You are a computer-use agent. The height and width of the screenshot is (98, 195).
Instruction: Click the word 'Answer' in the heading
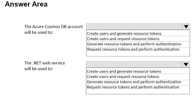(x=17, y=4)
